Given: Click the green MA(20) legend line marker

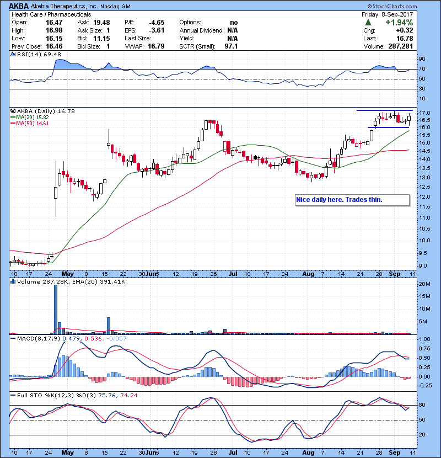Looking at the screenshot, I should (x=13, y=118).
